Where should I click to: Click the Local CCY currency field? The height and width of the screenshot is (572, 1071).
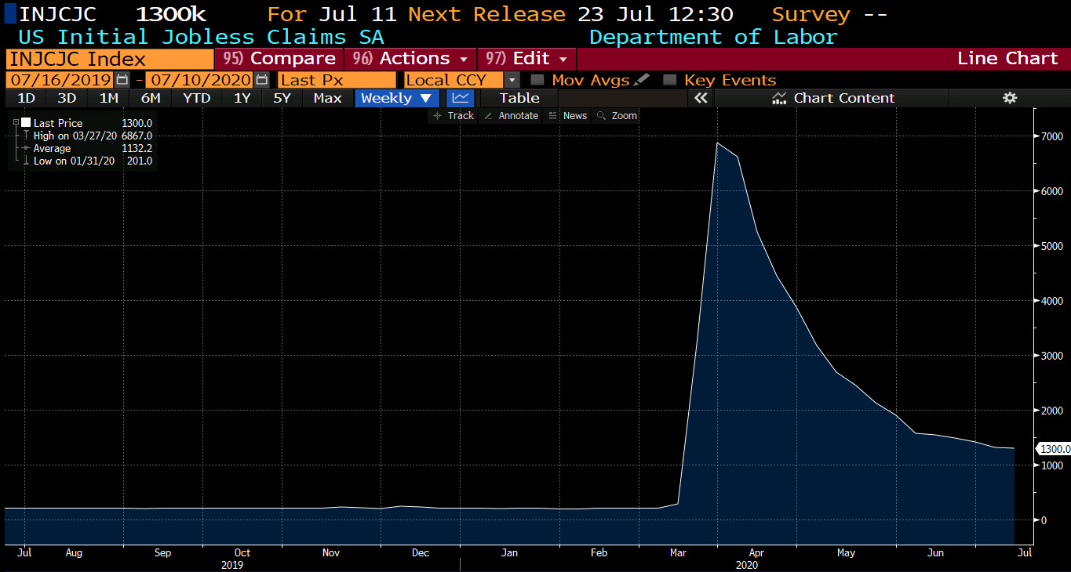[x=454, y=80]
